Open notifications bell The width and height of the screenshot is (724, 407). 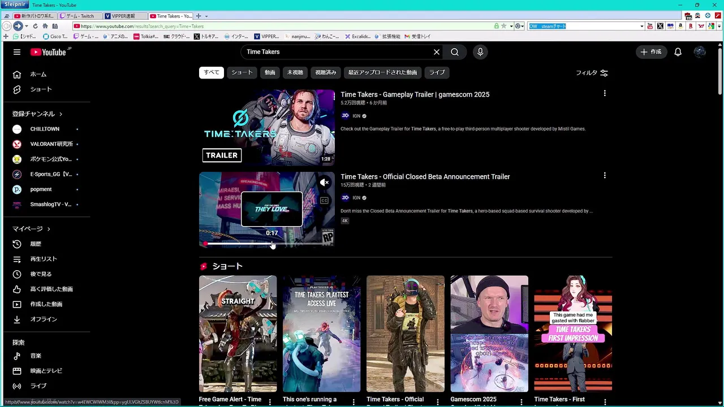[678, 52]
